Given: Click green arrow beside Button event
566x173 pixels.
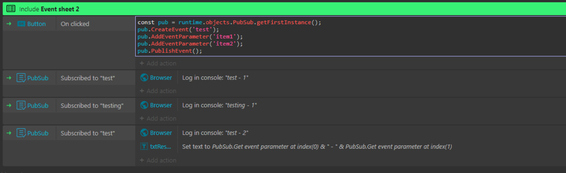Looking at the screenshot, I should point(9,24).
